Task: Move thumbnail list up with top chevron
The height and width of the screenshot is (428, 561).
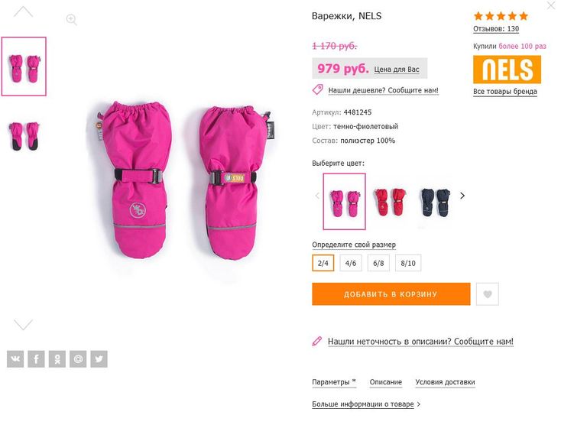Action: click(23, 12)
